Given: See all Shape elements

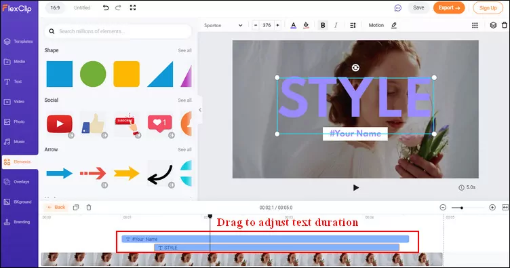Looking at the screenshot, I should tap(184, 50).
